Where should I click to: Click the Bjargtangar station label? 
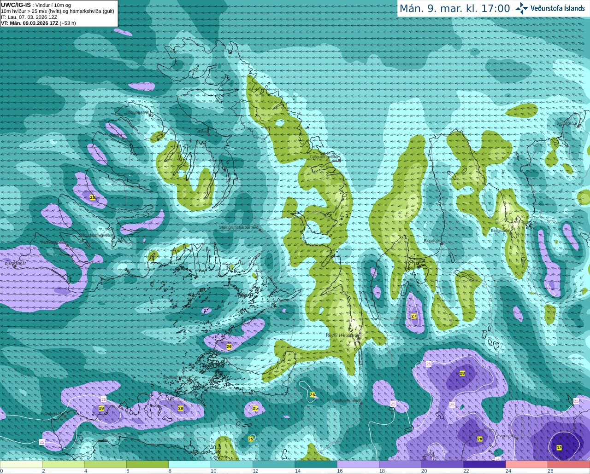click(x=15, y=263)
